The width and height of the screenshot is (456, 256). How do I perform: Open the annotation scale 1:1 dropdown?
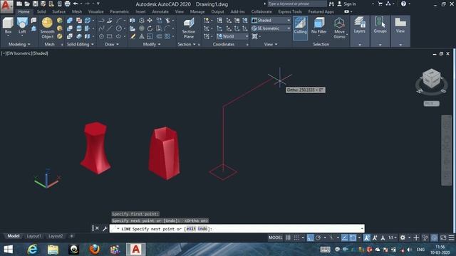393,238
